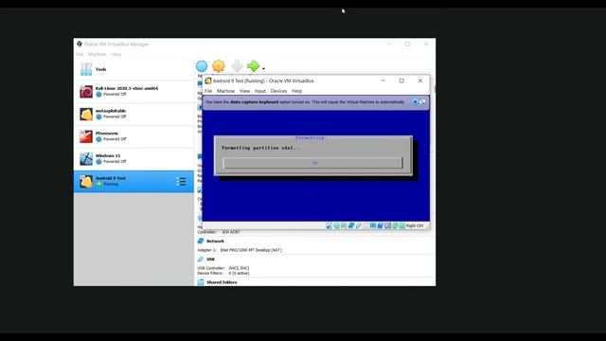Click the display status bar indicator

pos(373,225)
